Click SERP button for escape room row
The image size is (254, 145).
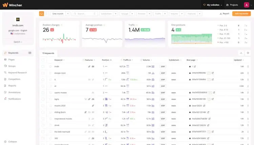point(163,73)
